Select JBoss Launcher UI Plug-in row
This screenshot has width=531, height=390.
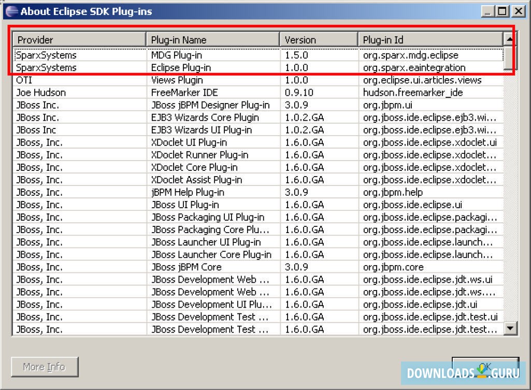click(258, 242)
